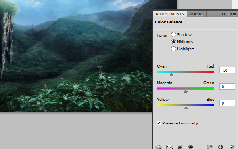Reset Color Balance to adjustment defaults
The image size is (238, 149).
(221, 147)
